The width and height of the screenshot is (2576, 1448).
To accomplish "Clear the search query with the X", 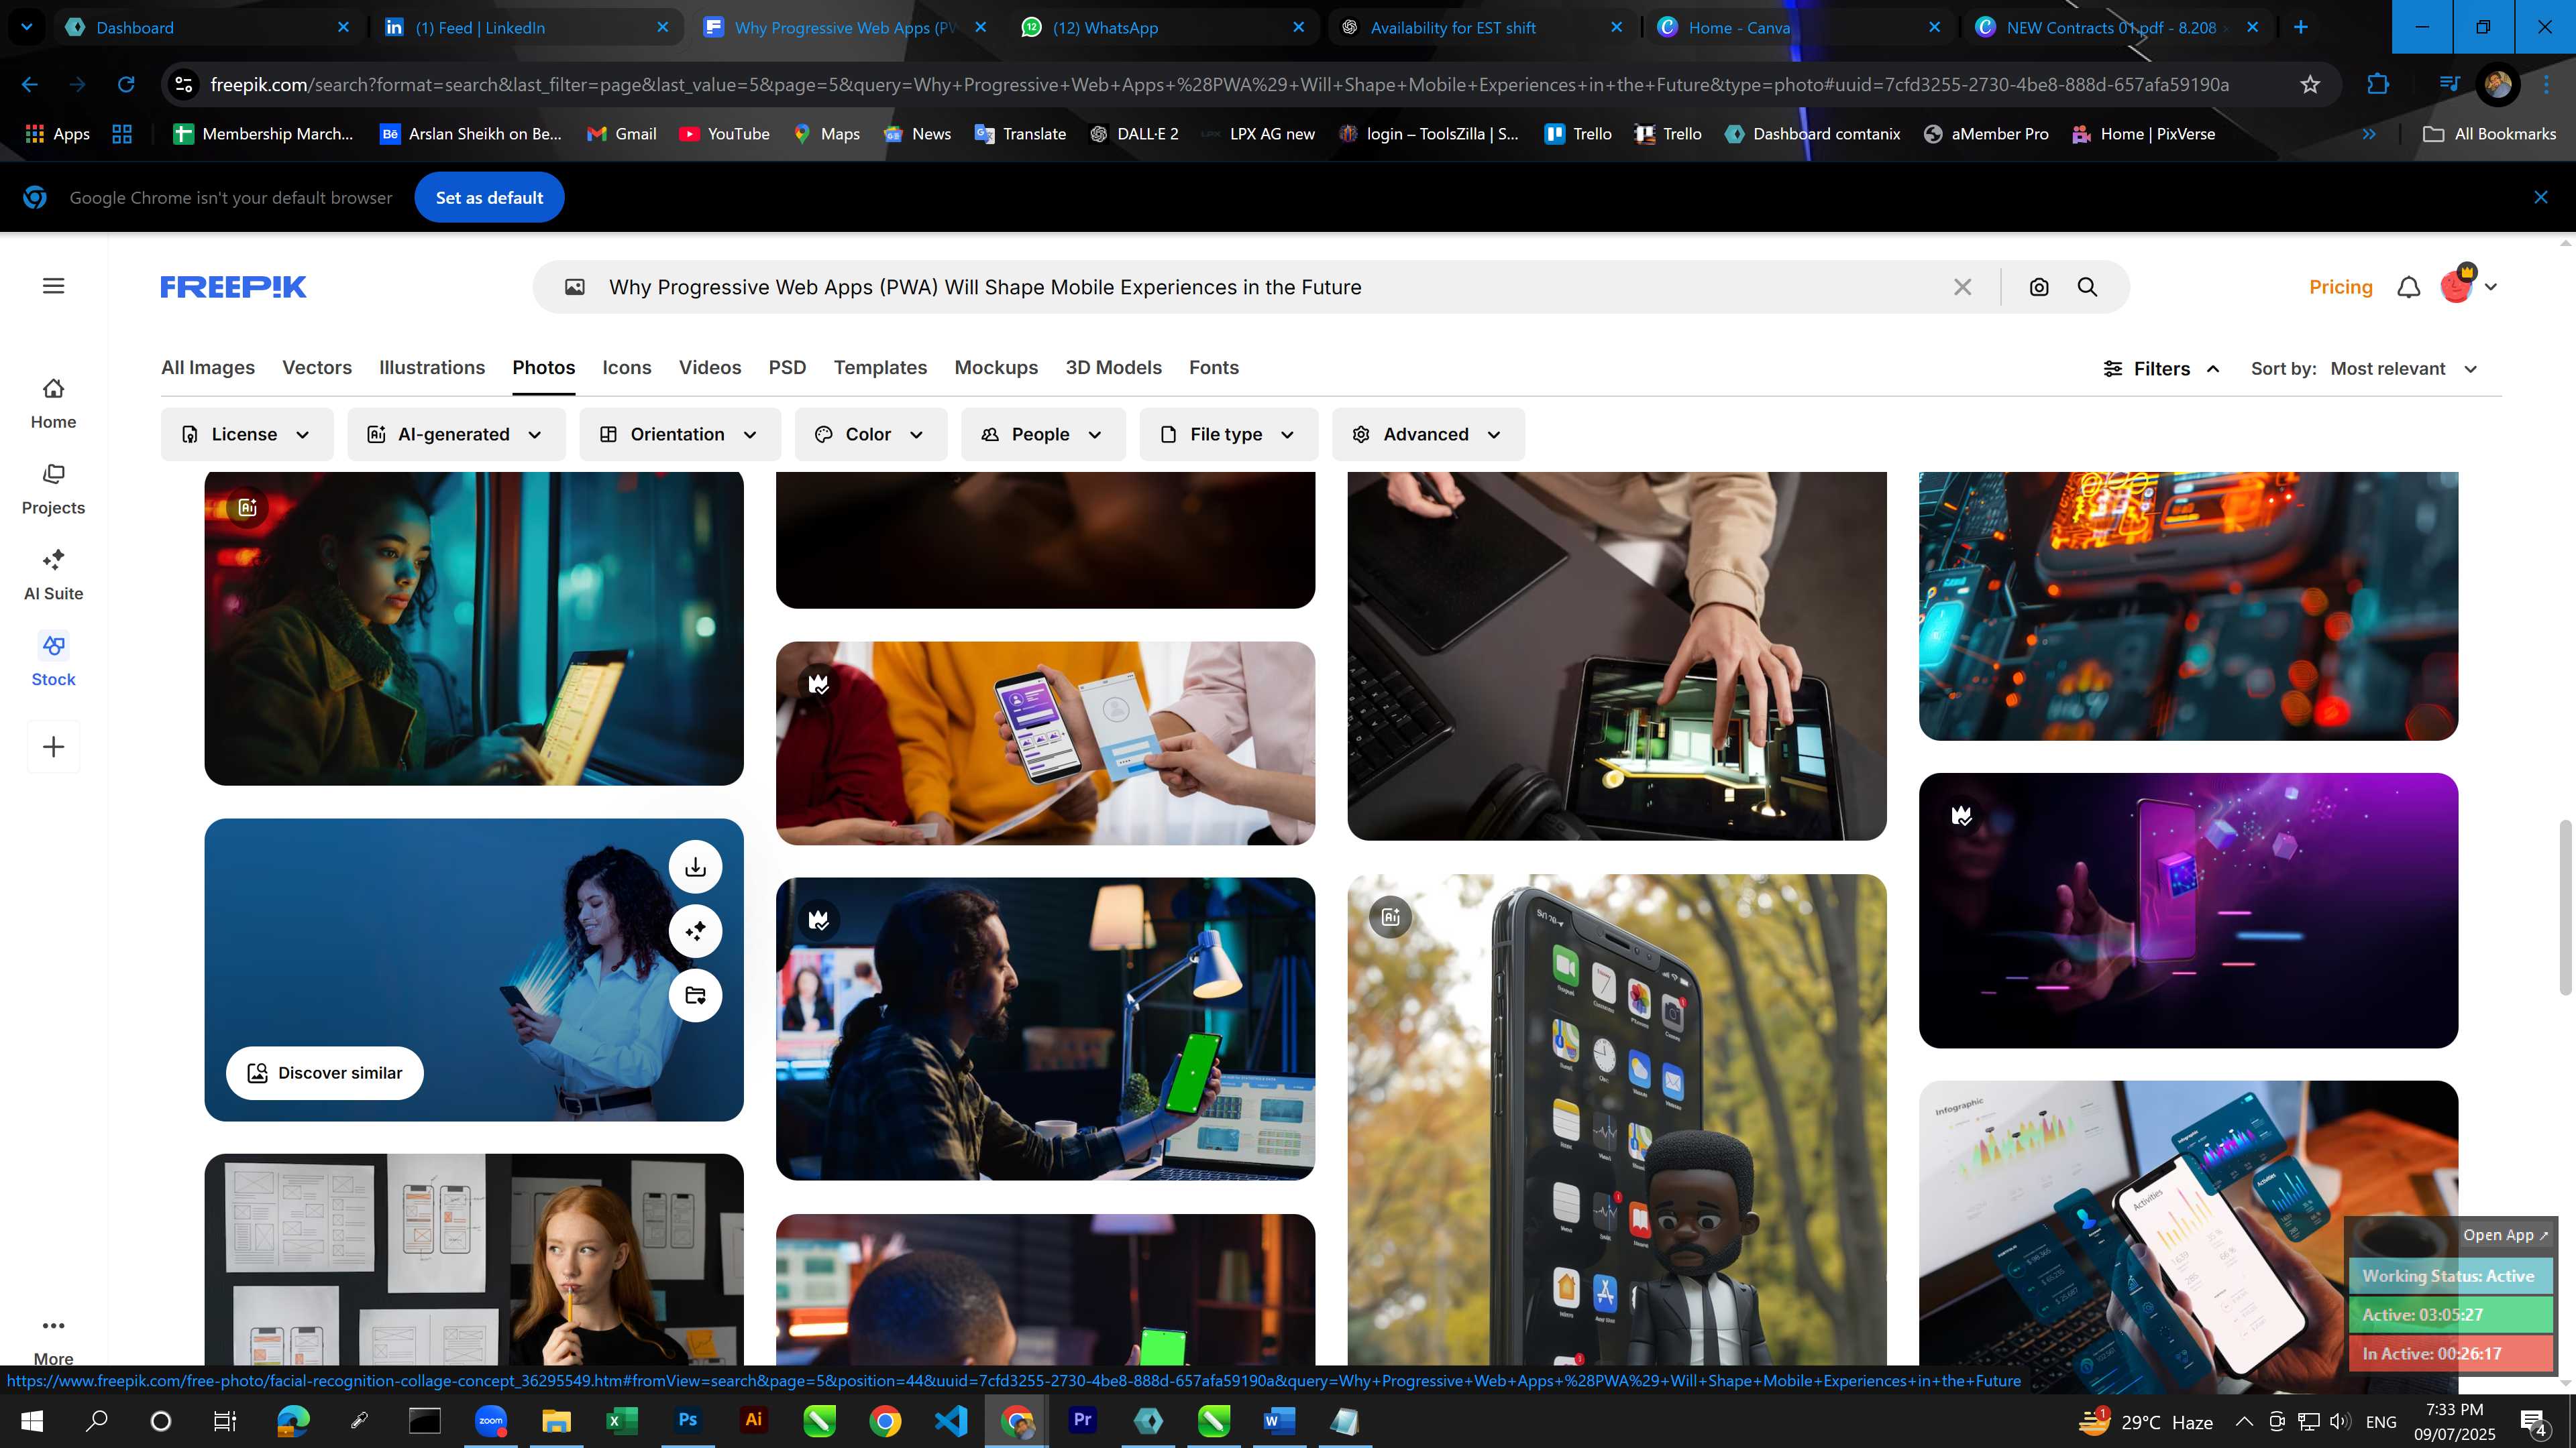I will [1962, 287].
